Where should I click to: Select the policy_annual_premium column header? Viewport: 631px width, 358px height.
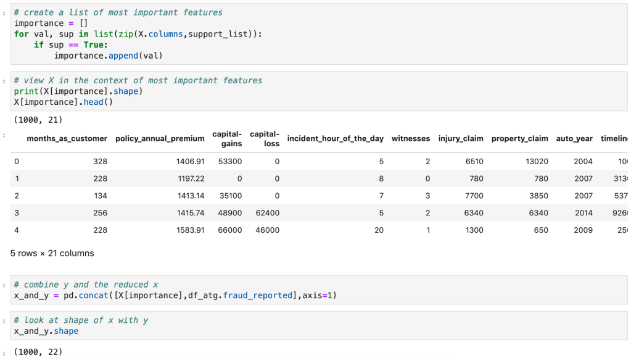coord(160,139)
